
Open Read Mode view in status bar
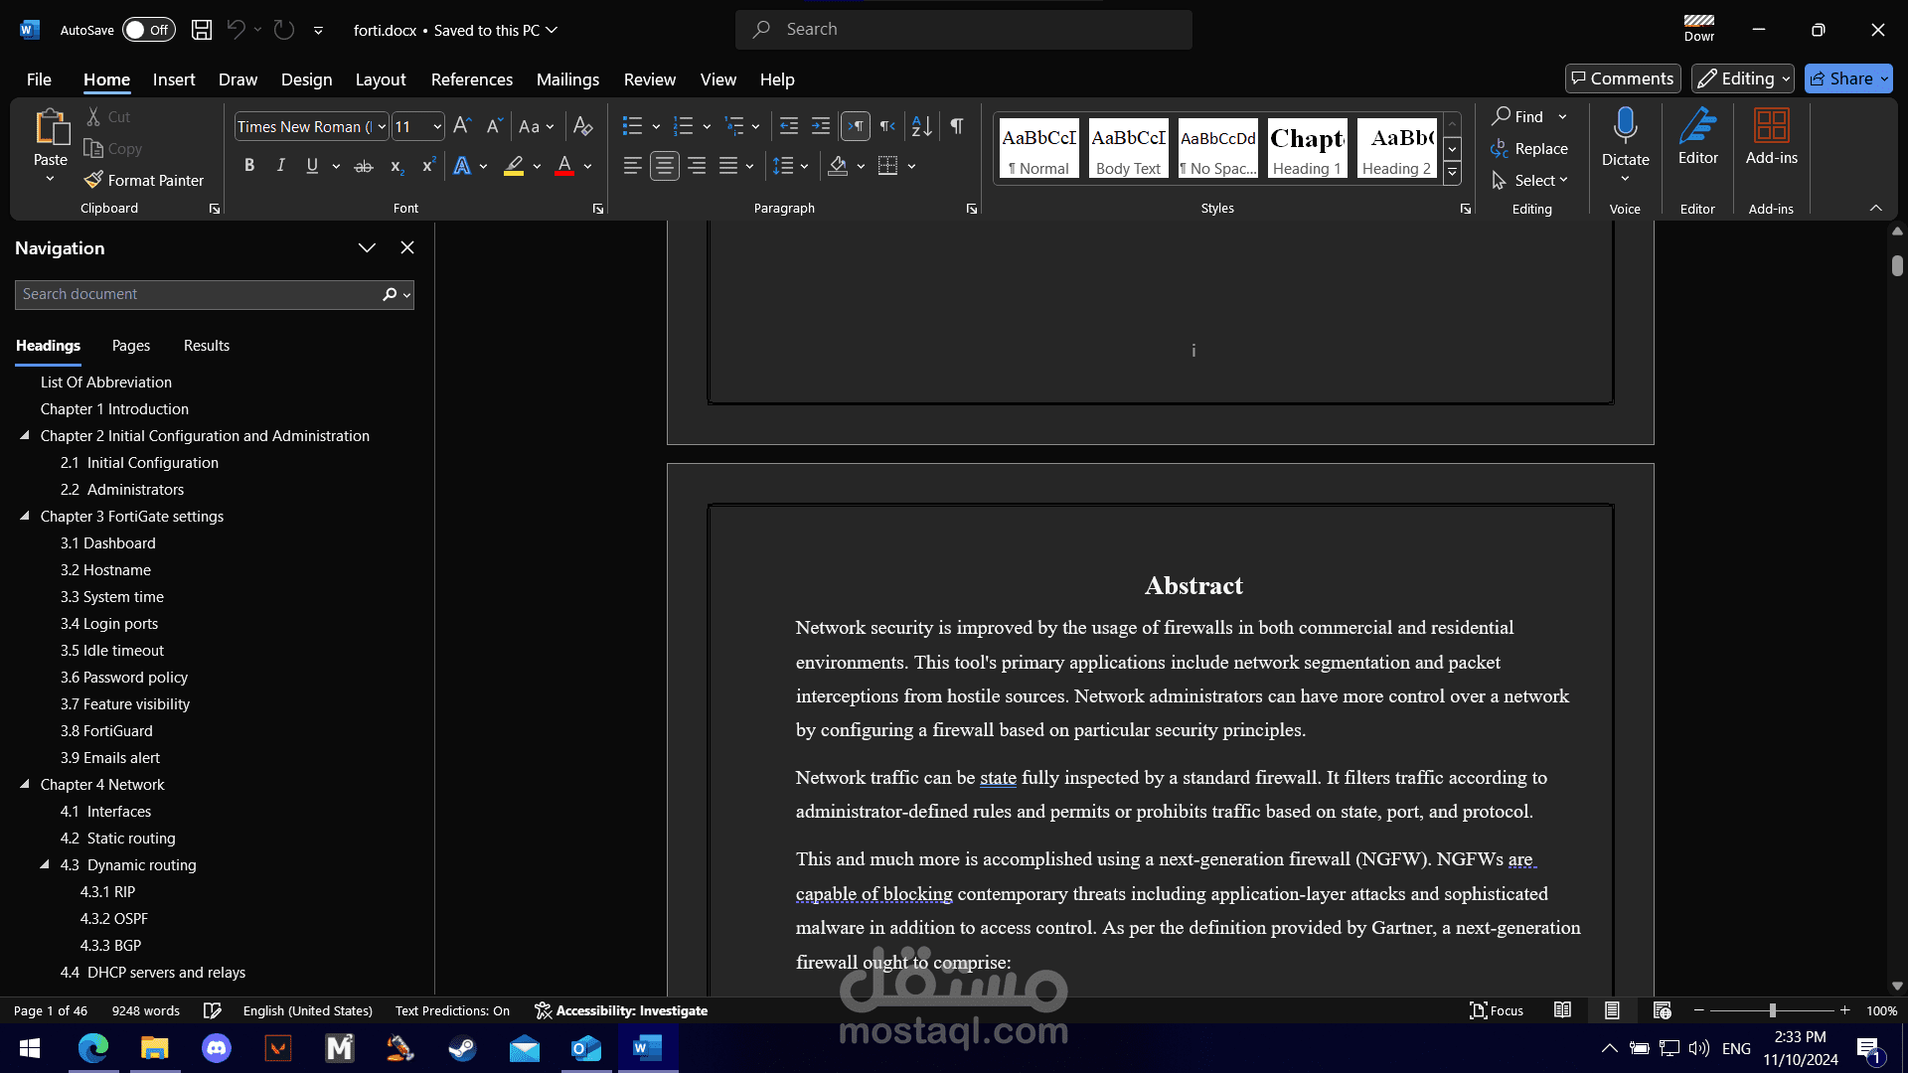point(1562,1010)
